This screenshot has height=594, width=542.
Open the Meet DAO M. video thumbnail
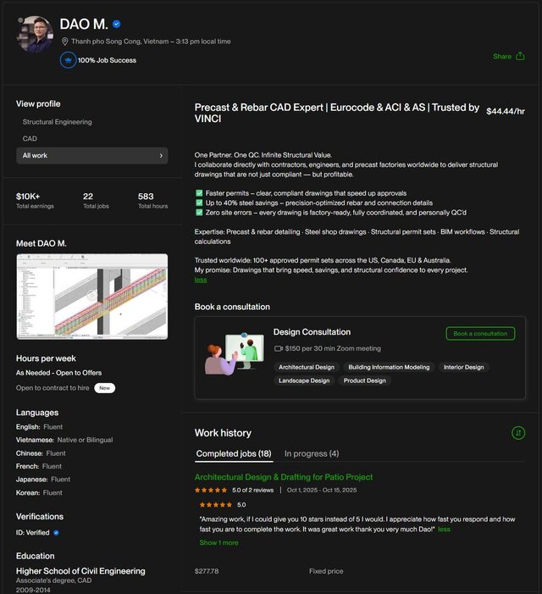91,297
